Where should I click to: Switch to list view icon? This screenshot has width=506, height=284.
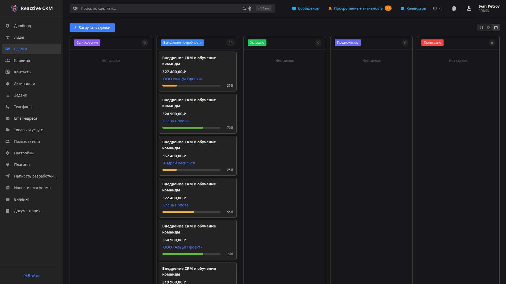481,28
